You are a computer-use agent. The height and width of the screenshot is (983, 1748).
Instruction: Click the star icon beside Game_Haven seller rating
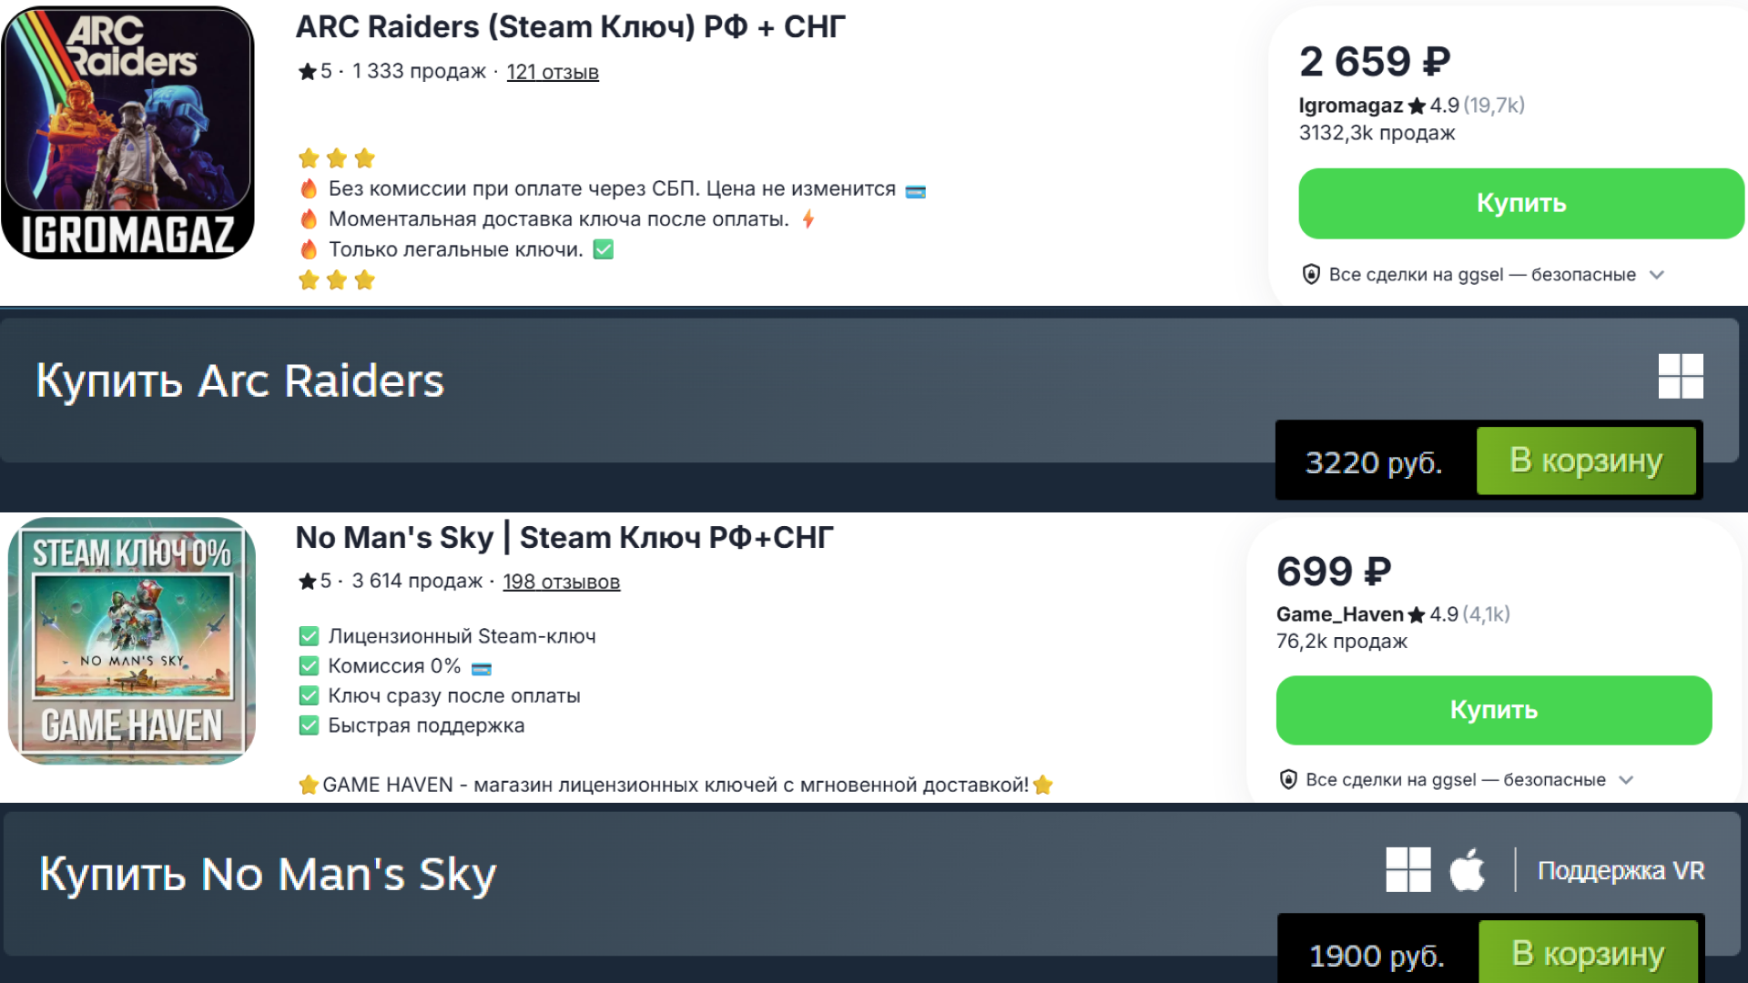coord(1416,614)
